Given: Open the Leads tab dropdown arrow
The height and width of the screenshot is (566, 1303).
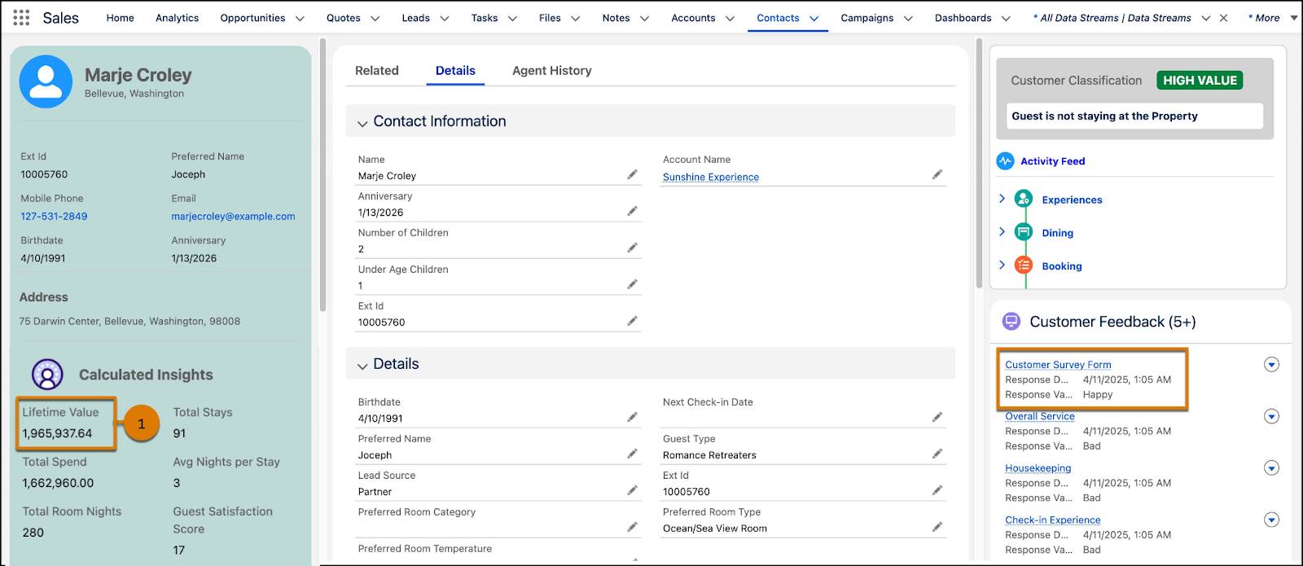Looking at the screenshot, I should [x=445, y=18].
